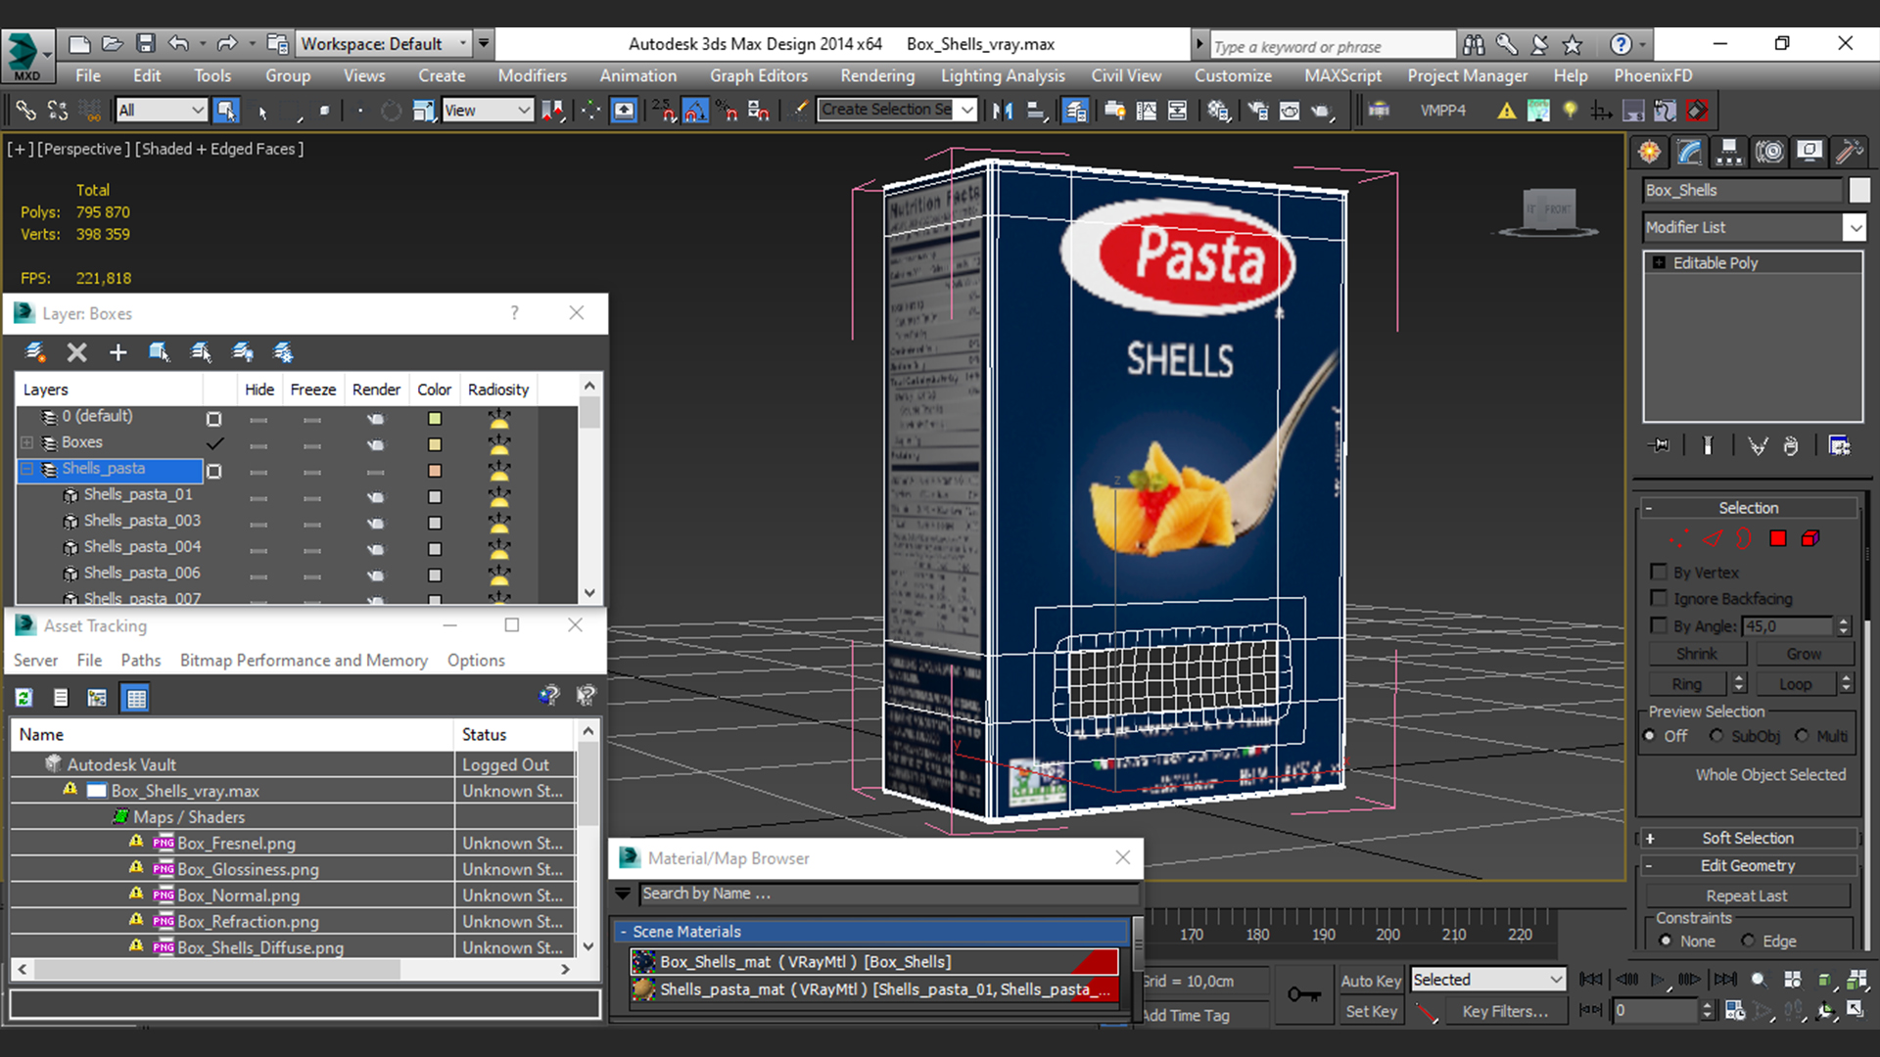
Task: Enable the Ignore Backfacing checkbox
Action: point(1659,598)
